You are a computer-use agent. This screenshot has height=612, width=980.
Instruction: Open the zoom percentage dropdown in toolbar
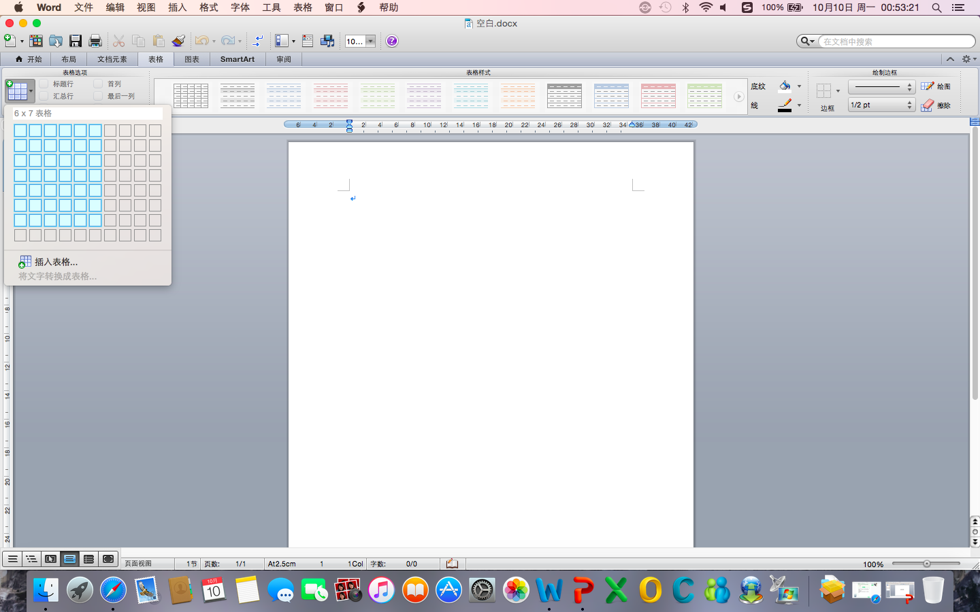click(x=370, y=41)
